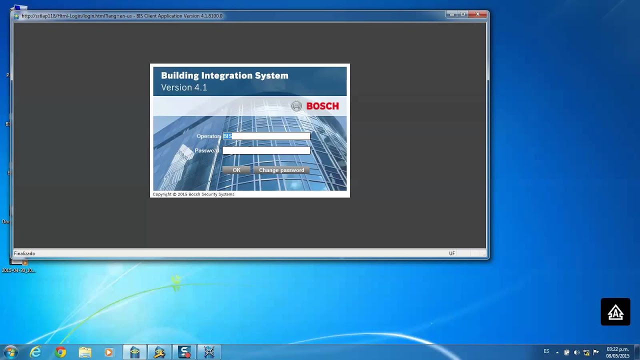Click the Change password button

click(281, 170)
